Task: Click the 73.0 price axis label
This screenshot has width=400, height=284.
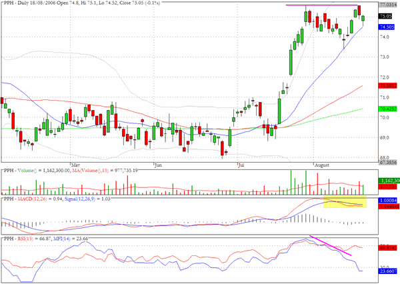Action: point(385,57)
